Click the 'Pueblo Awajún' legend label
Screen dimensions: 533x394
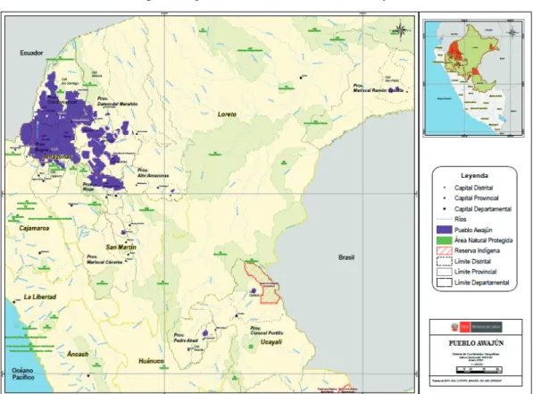(473, 230)
